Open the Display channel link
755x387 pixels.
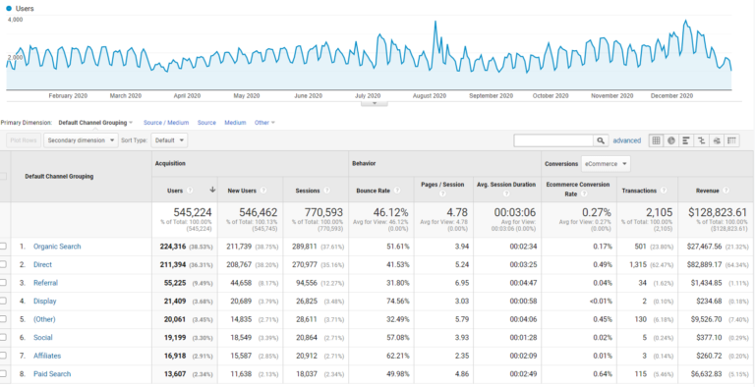pos(45,302)
